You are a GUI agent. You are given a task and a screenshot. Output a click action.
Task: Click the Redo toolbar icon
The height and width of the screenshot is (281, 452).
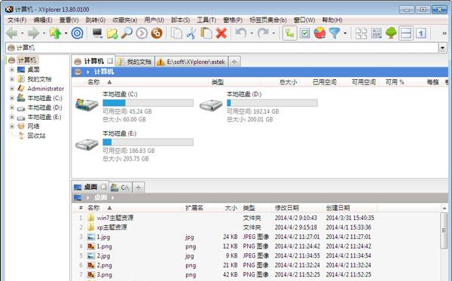pos(263,33)
